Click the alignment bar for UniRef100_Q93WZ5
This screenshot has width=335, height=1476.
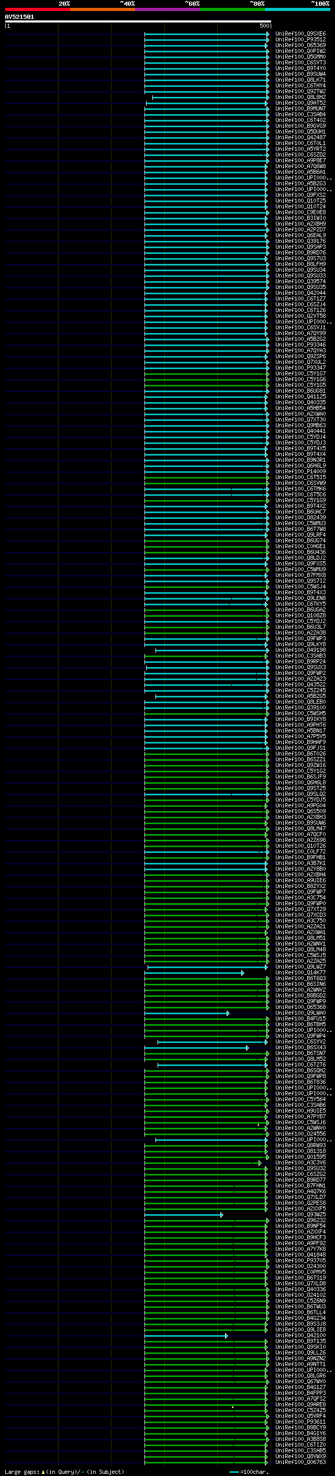click(184, 1215)
